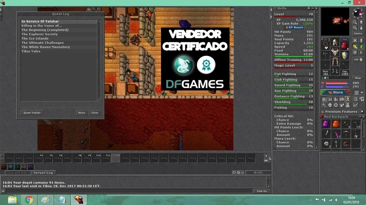Select The White Raven Monastery quest
Viewport: 366px width, 205px height.
click(59, 47)
